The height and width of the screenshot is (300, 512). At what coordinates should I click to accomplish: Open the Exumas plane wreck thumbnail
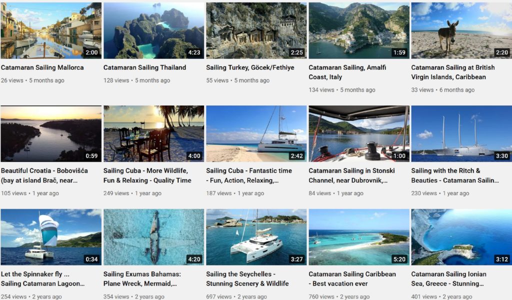coord(154,237)
